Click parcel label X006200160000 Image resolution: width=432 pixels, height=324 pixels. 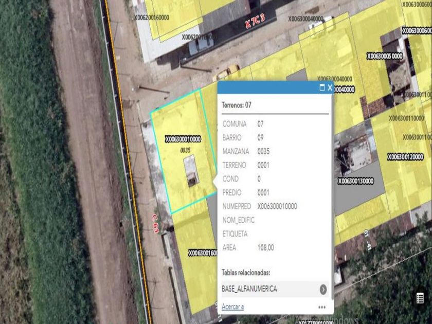pyautogui.click(x=152, y=17)
